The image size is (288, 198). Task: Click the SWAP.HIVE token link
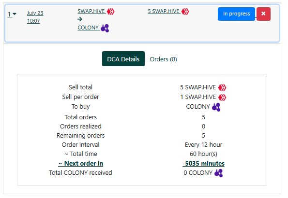click(x=91, y=11)
